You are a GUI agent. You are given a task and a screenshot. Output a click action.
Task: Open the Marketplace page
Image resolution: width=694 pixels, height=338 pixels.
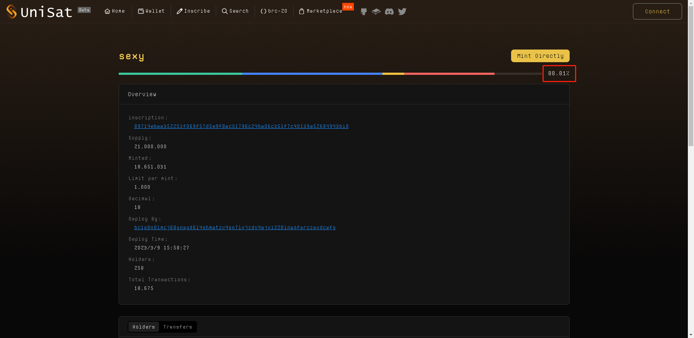pyautogui.click(x=321, y=11)
